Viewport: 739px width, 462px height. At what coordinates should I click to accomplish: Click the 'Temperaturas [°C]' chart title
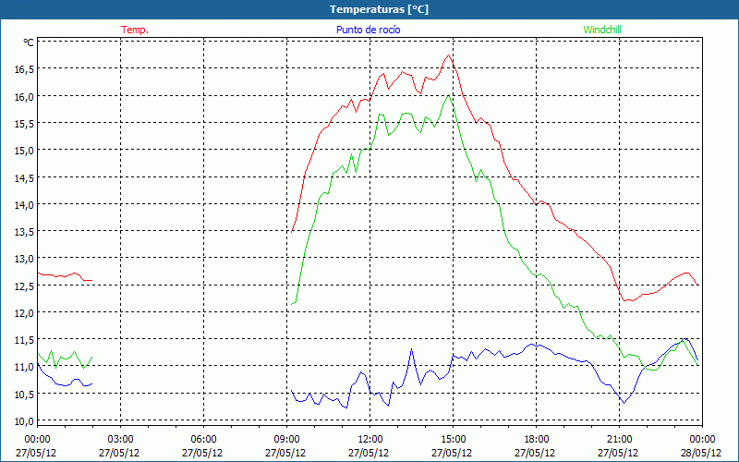tap(379, 9)
